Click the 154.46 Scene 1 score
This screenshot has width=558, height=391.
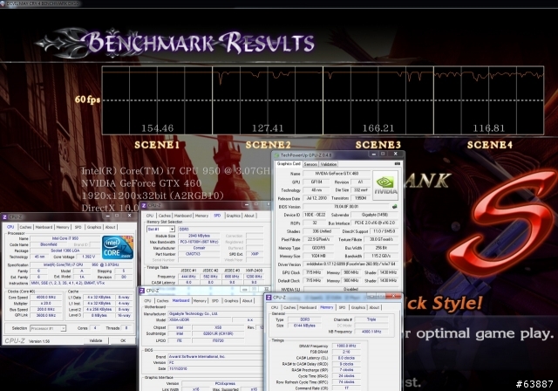(157, 128)
